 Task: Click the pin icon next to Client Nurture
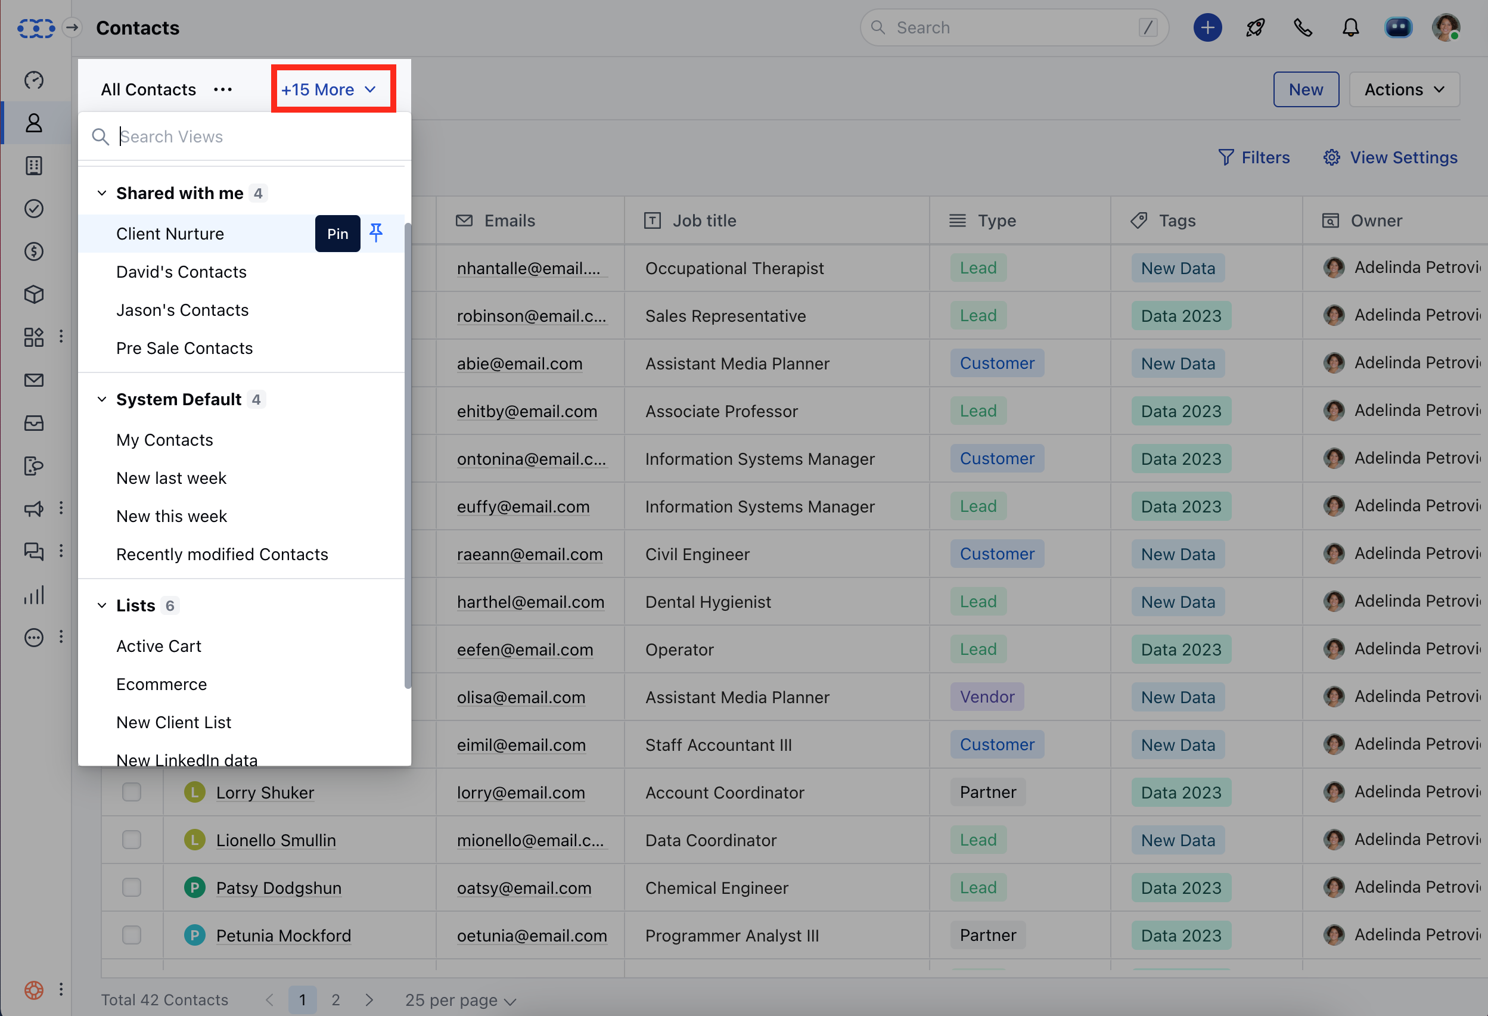(x=376, y=233)
